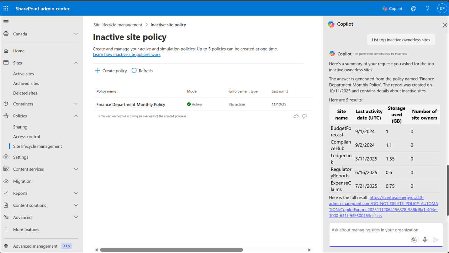Open the prompt suggestions icon in Copilot
Viewport: 449px width, 253px height.
pyautogui.click(x=414, y=240)
